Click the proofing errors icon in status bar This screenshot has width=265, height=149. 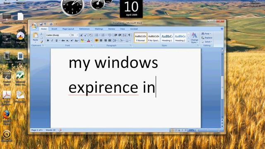60,130
